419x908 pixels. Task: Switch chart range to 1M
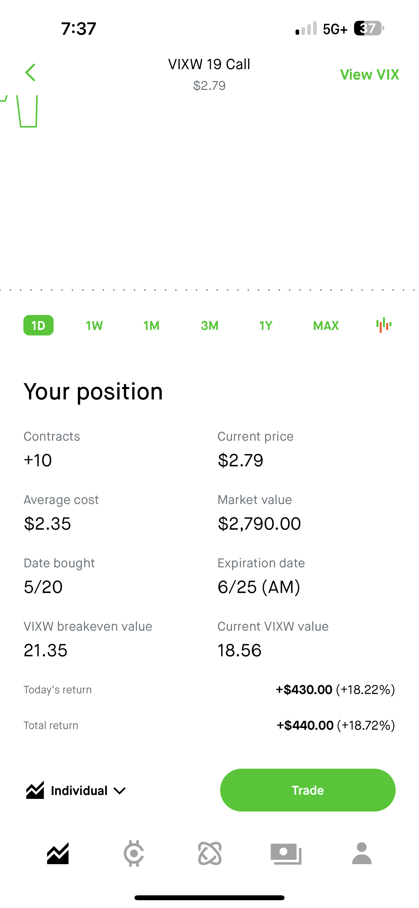click(x=151, y=325)
